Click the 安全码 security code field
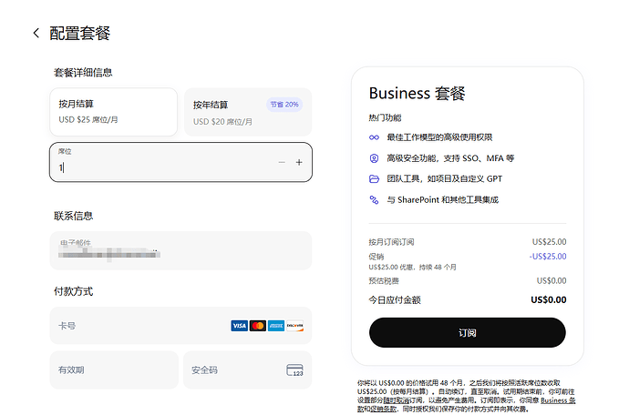 point(248,369)
